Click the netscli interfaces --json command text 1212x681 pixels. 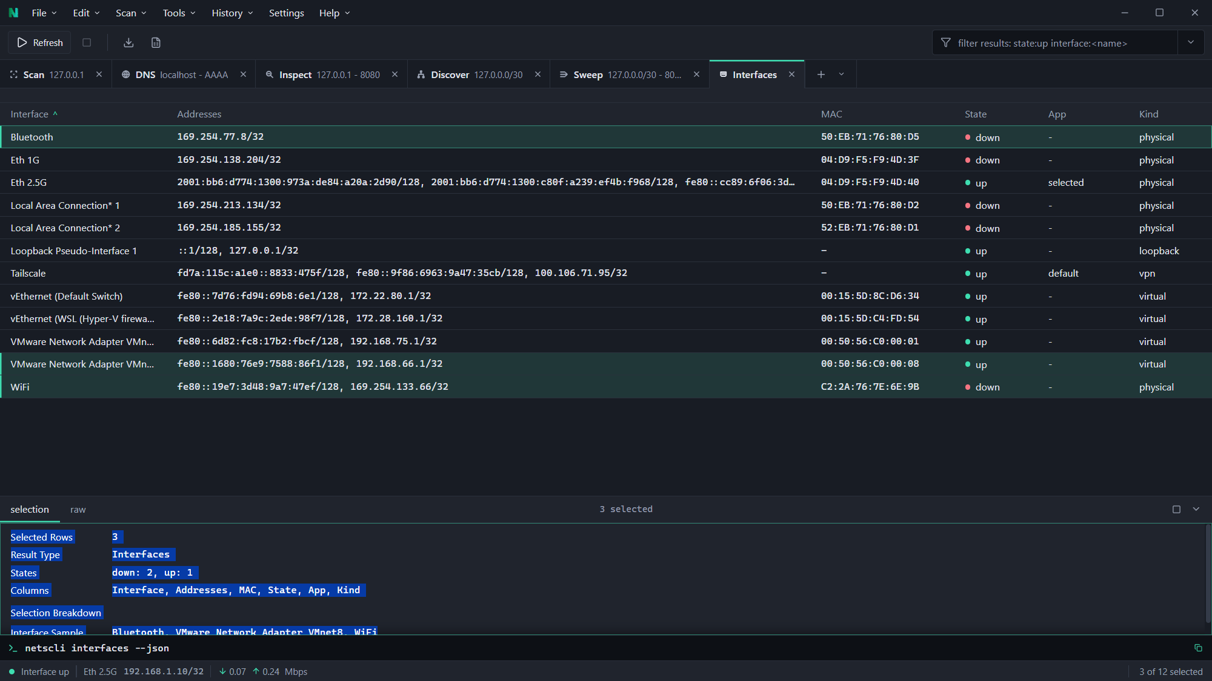(x=97, y=648)
